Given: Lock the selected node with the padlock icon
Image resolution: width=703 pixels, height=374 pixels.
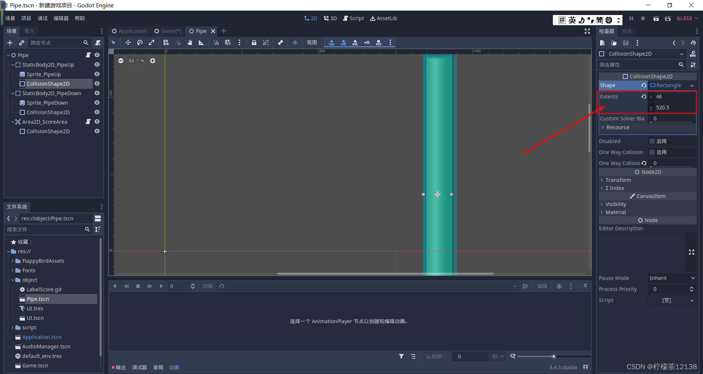Looking at the screenshot, I should point(254,43).
